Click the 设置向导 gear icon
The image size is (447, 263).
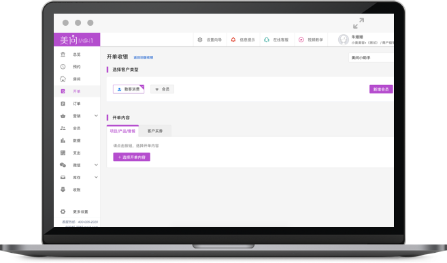(200, 40)
